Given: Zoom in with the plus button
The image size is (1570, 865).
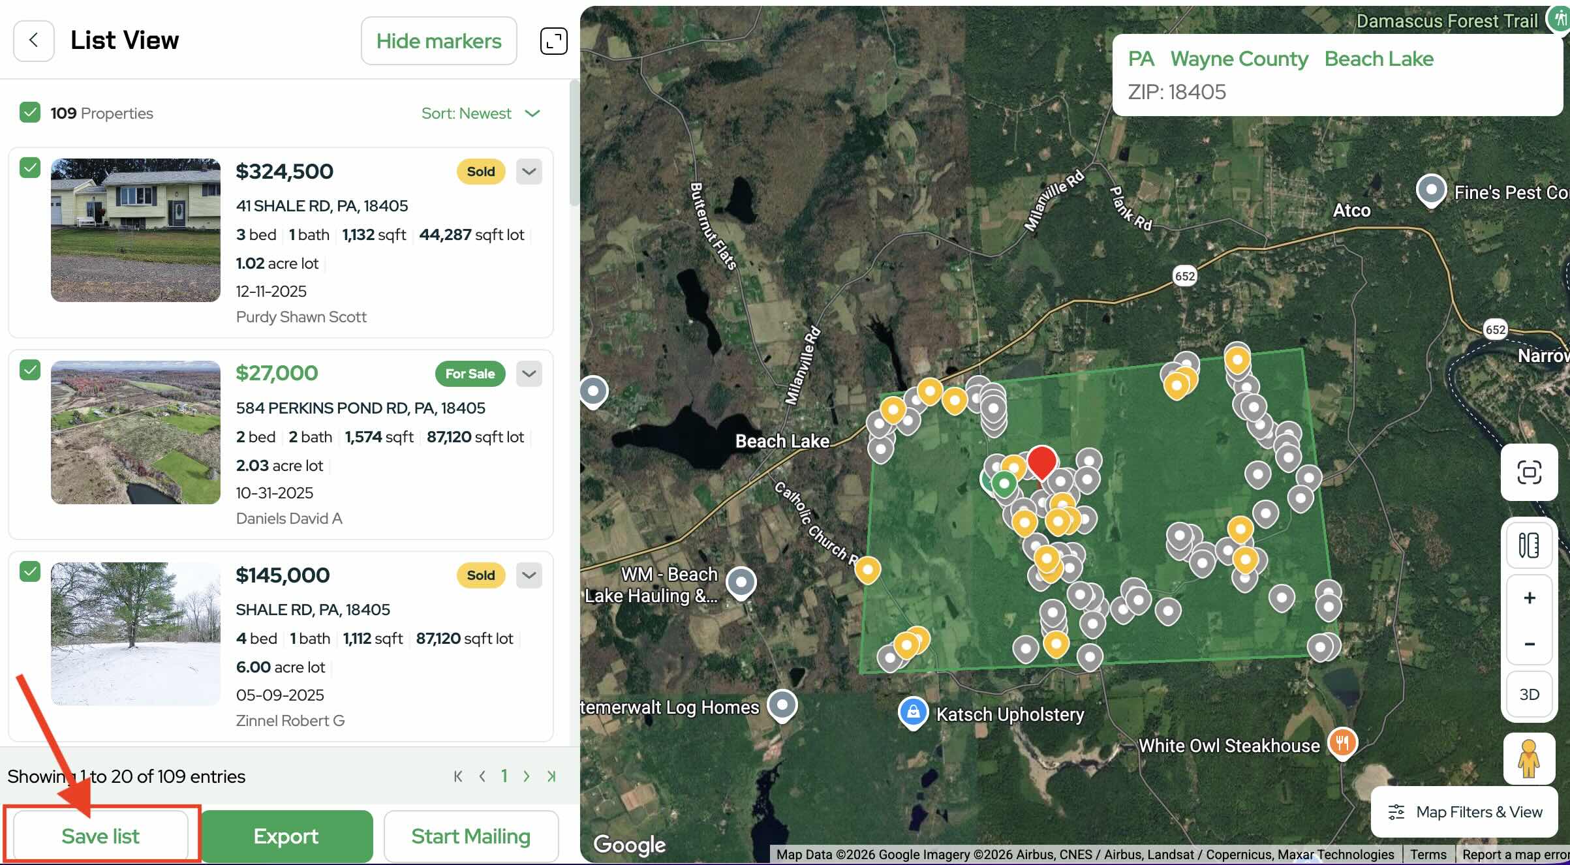Looking at the screenshot, I should (x=1529, y=598).
